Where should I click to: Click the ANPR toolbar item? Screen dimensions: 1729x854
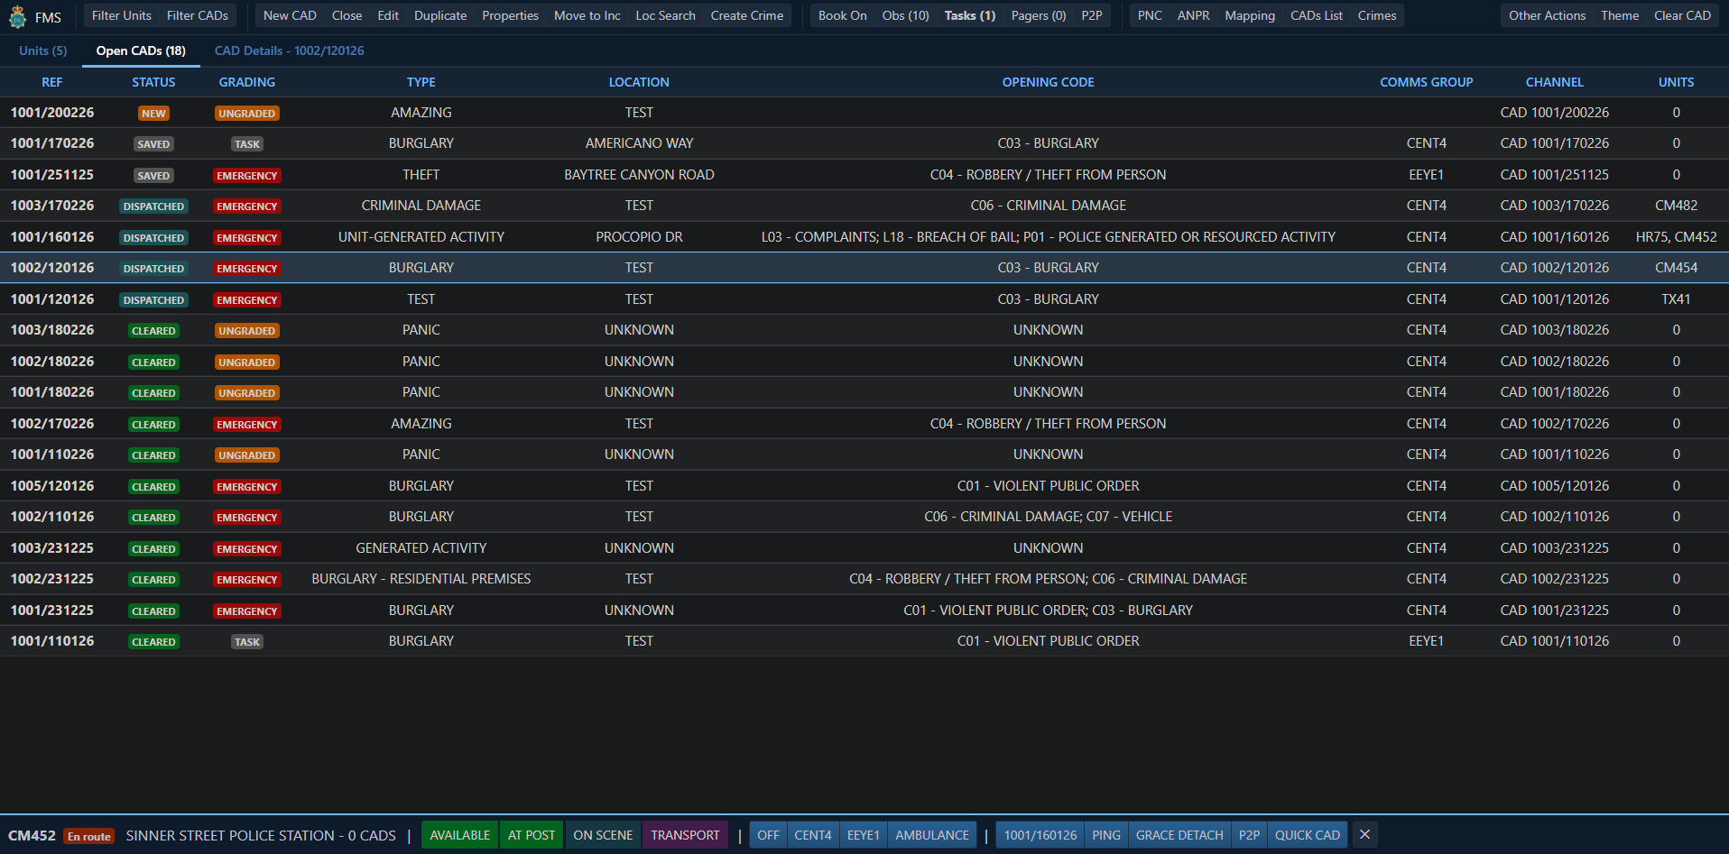(x=1193, y=15)
